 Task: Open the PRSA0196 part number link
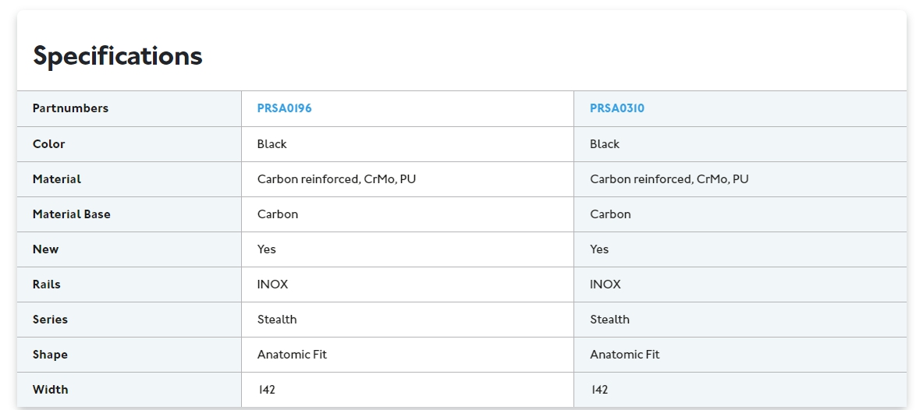point(285,108)
